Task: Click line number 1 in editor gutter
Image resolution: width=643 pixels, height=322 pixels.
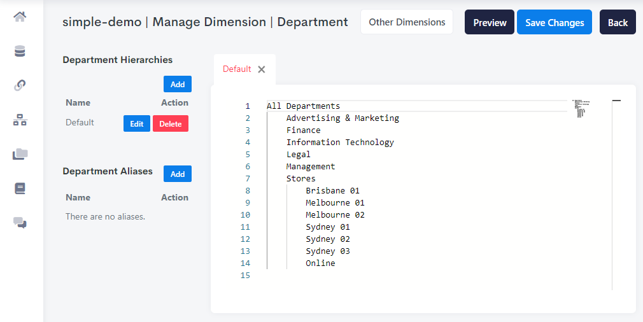Action: click(248, 106)
